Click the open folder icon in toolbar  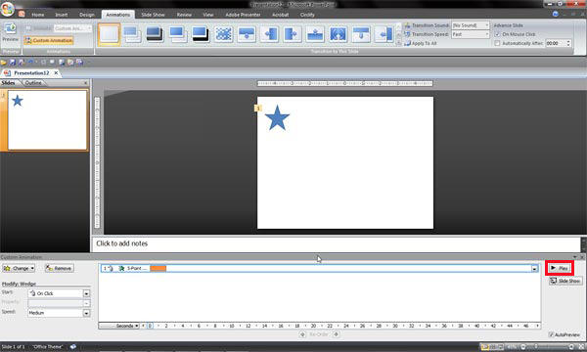click(x=4, y=63)
